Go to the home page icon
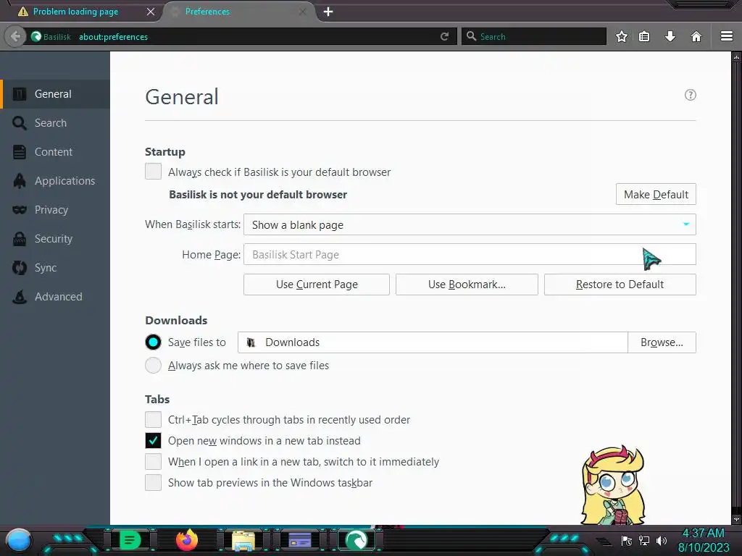This screenshot has height=556, width=742. (696, 36)
